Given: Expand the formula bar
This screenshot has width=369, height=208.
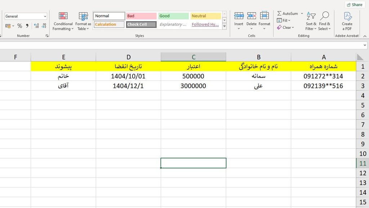Looking at the screenshot, I should click(x=365, y=45).
